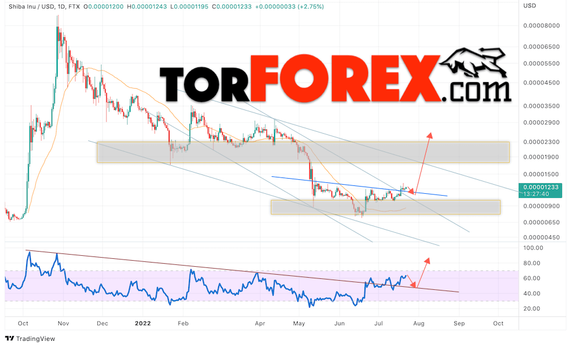Screen dimensions: 571x347
Task: Click the TradingView logo link
Action: (x=30, y=338)
